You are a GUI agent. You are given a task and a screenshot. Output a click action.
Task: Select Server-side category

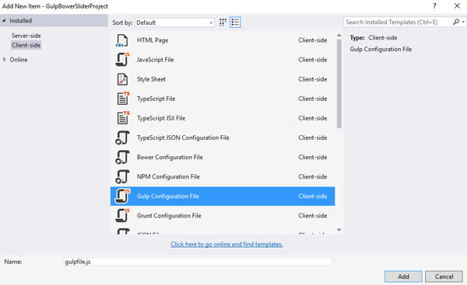[26, 36]
